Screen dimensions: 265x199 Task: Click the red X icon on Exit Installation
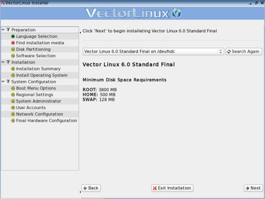coord(154,188)
